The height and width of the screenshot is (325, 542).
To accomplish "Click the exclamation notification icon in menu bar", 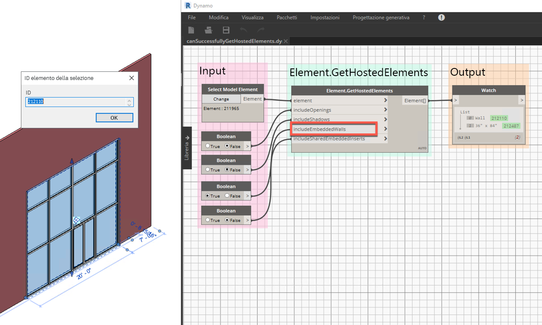I will point(442,18).
